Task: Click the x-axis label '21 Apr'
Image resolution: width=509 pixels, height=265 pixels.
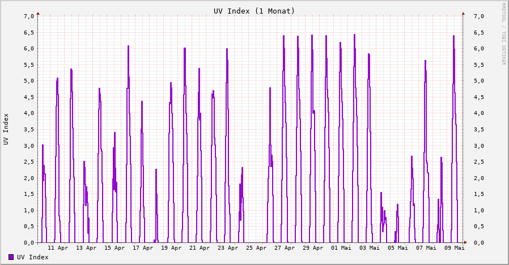Action: click(200, 248)
